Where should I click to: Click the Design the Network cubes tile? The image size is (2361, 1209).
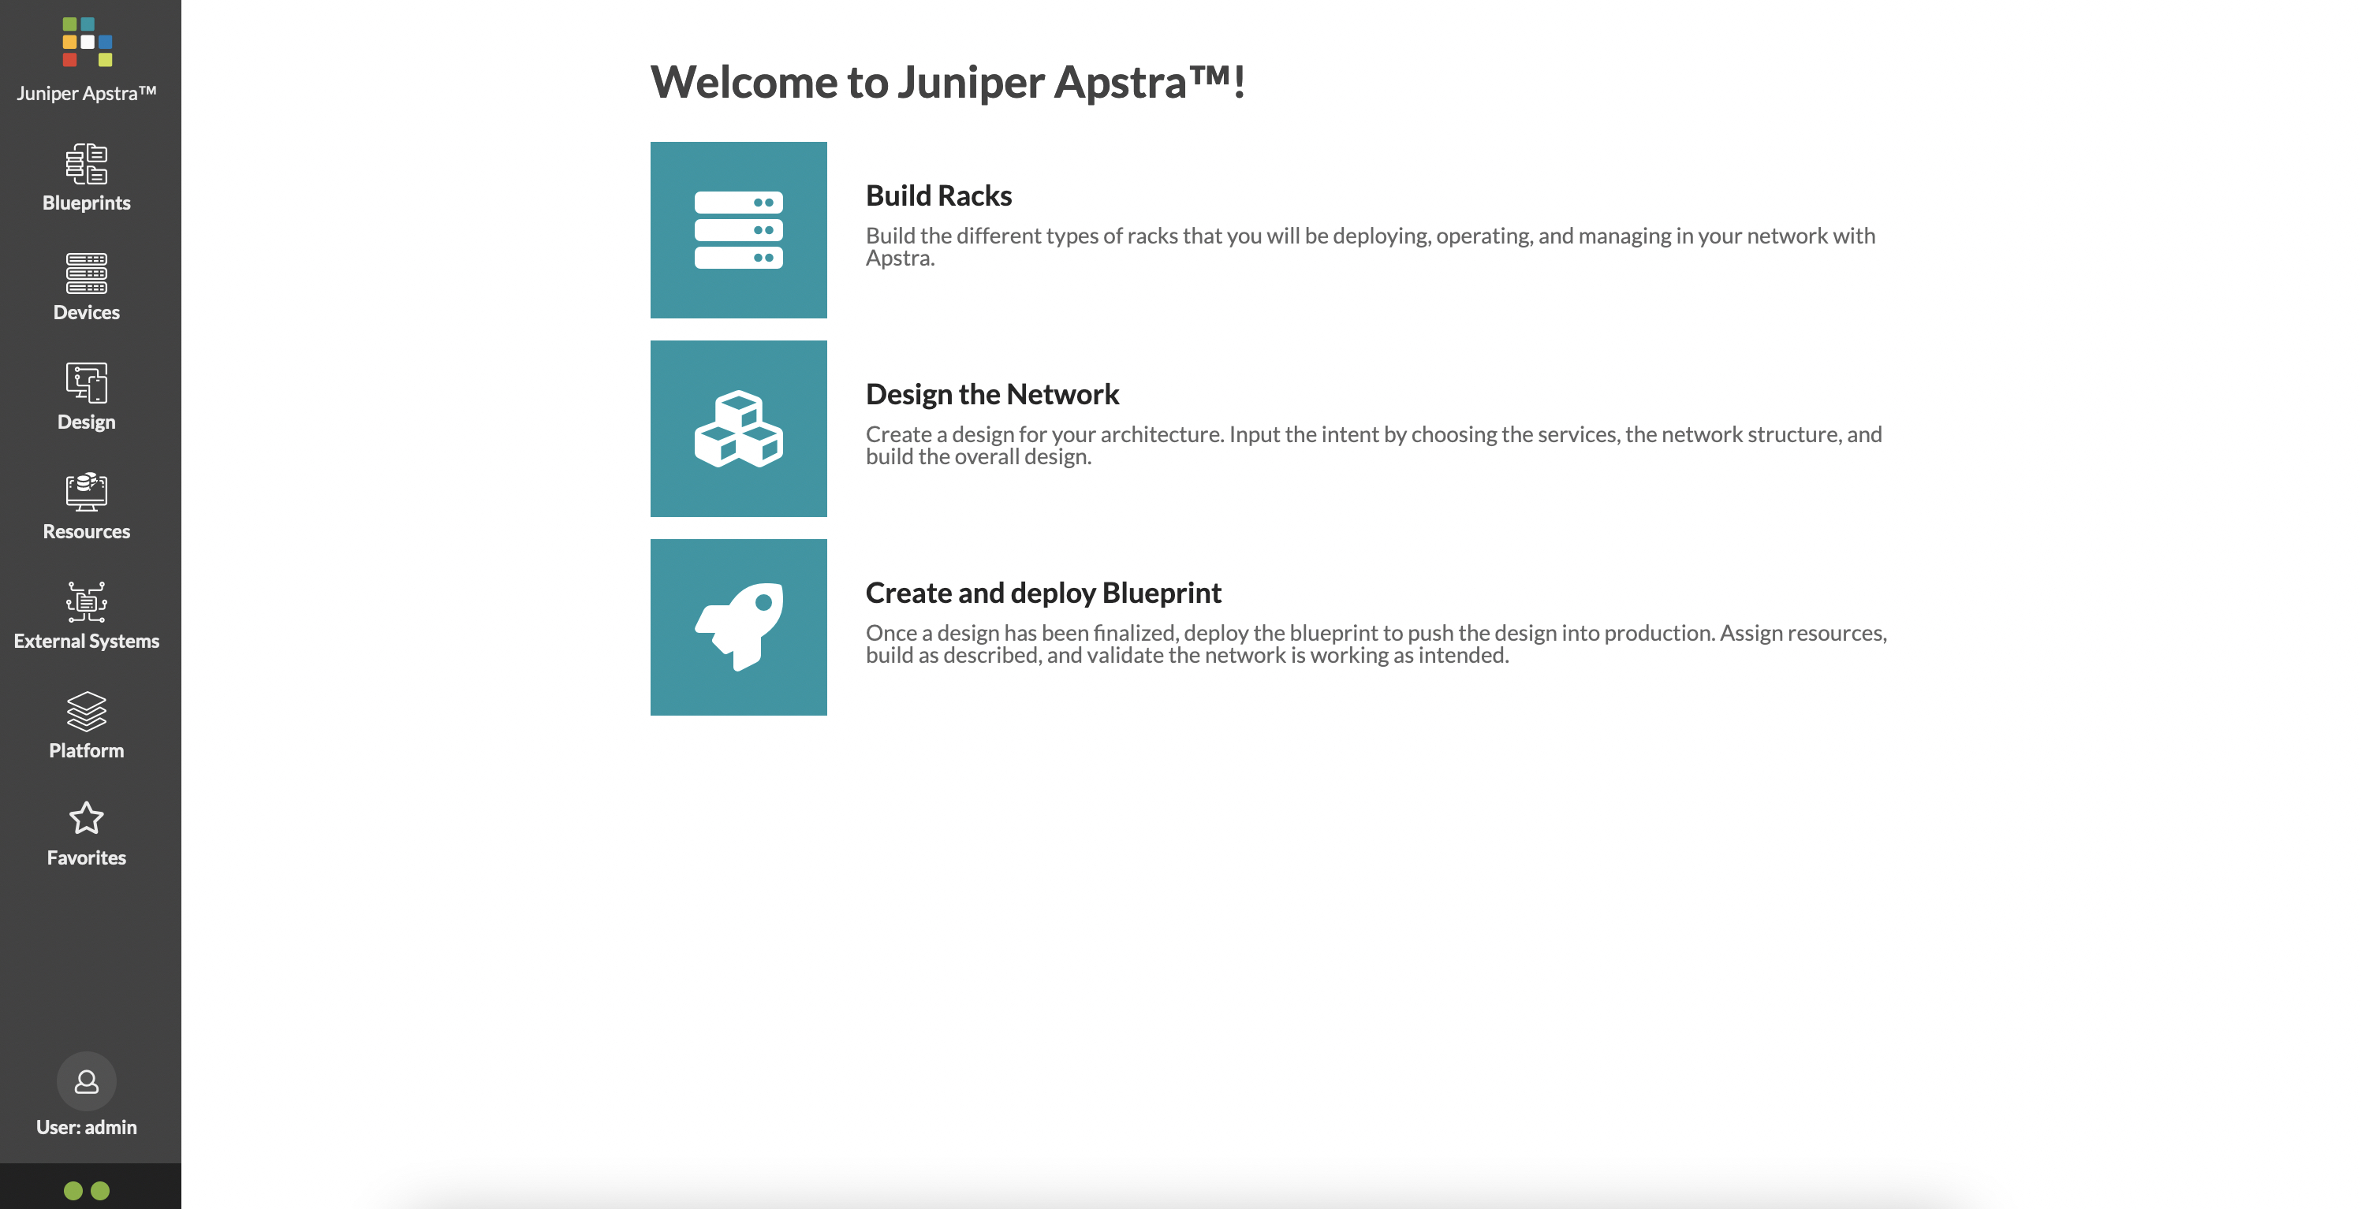(739, 429)
